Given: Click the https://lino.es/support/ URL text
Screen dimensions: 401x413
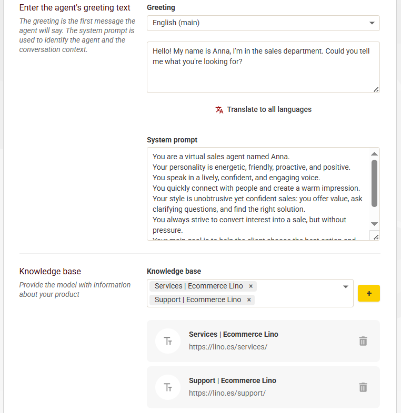Looking at the screenshot, I should click(227, 394).
